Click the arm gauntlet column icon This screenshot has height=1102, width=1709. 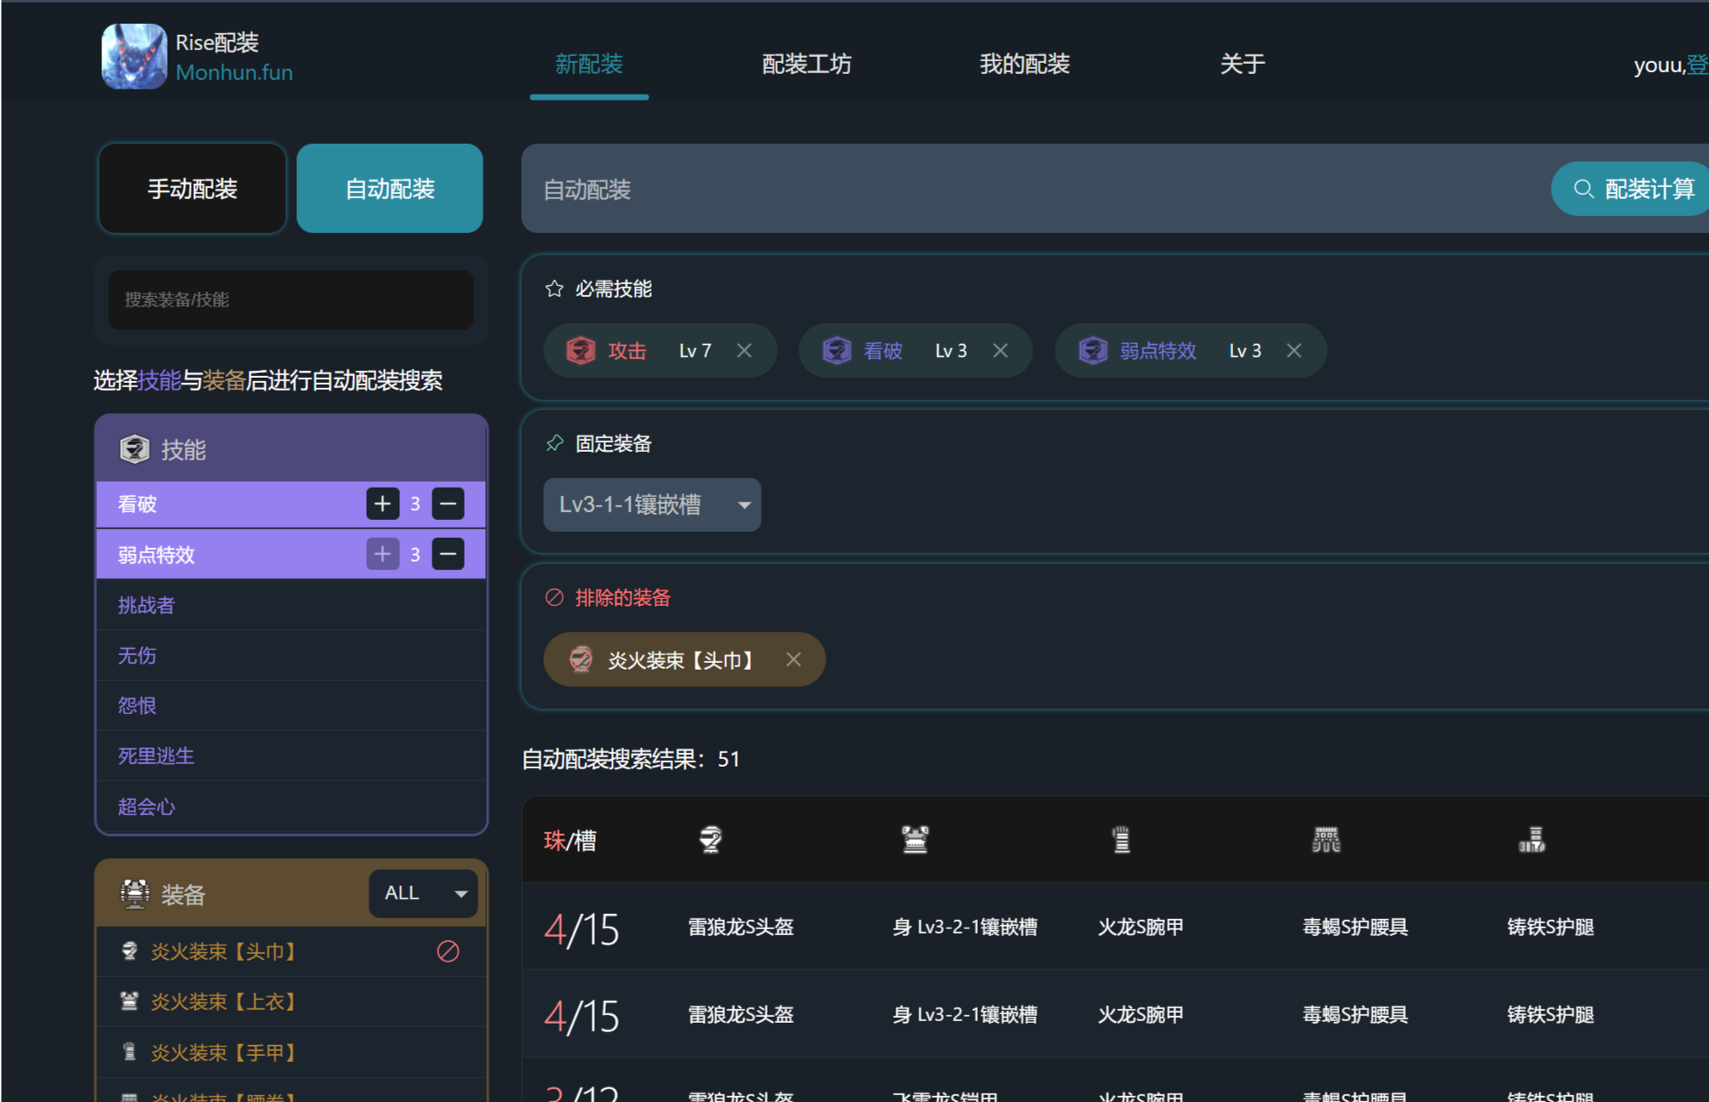[x=1121, y=840]
